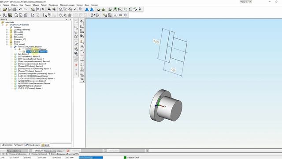Select the [Пример отчета по TDM Models] item
The image size is (282, 159).
tap(34, 69)
